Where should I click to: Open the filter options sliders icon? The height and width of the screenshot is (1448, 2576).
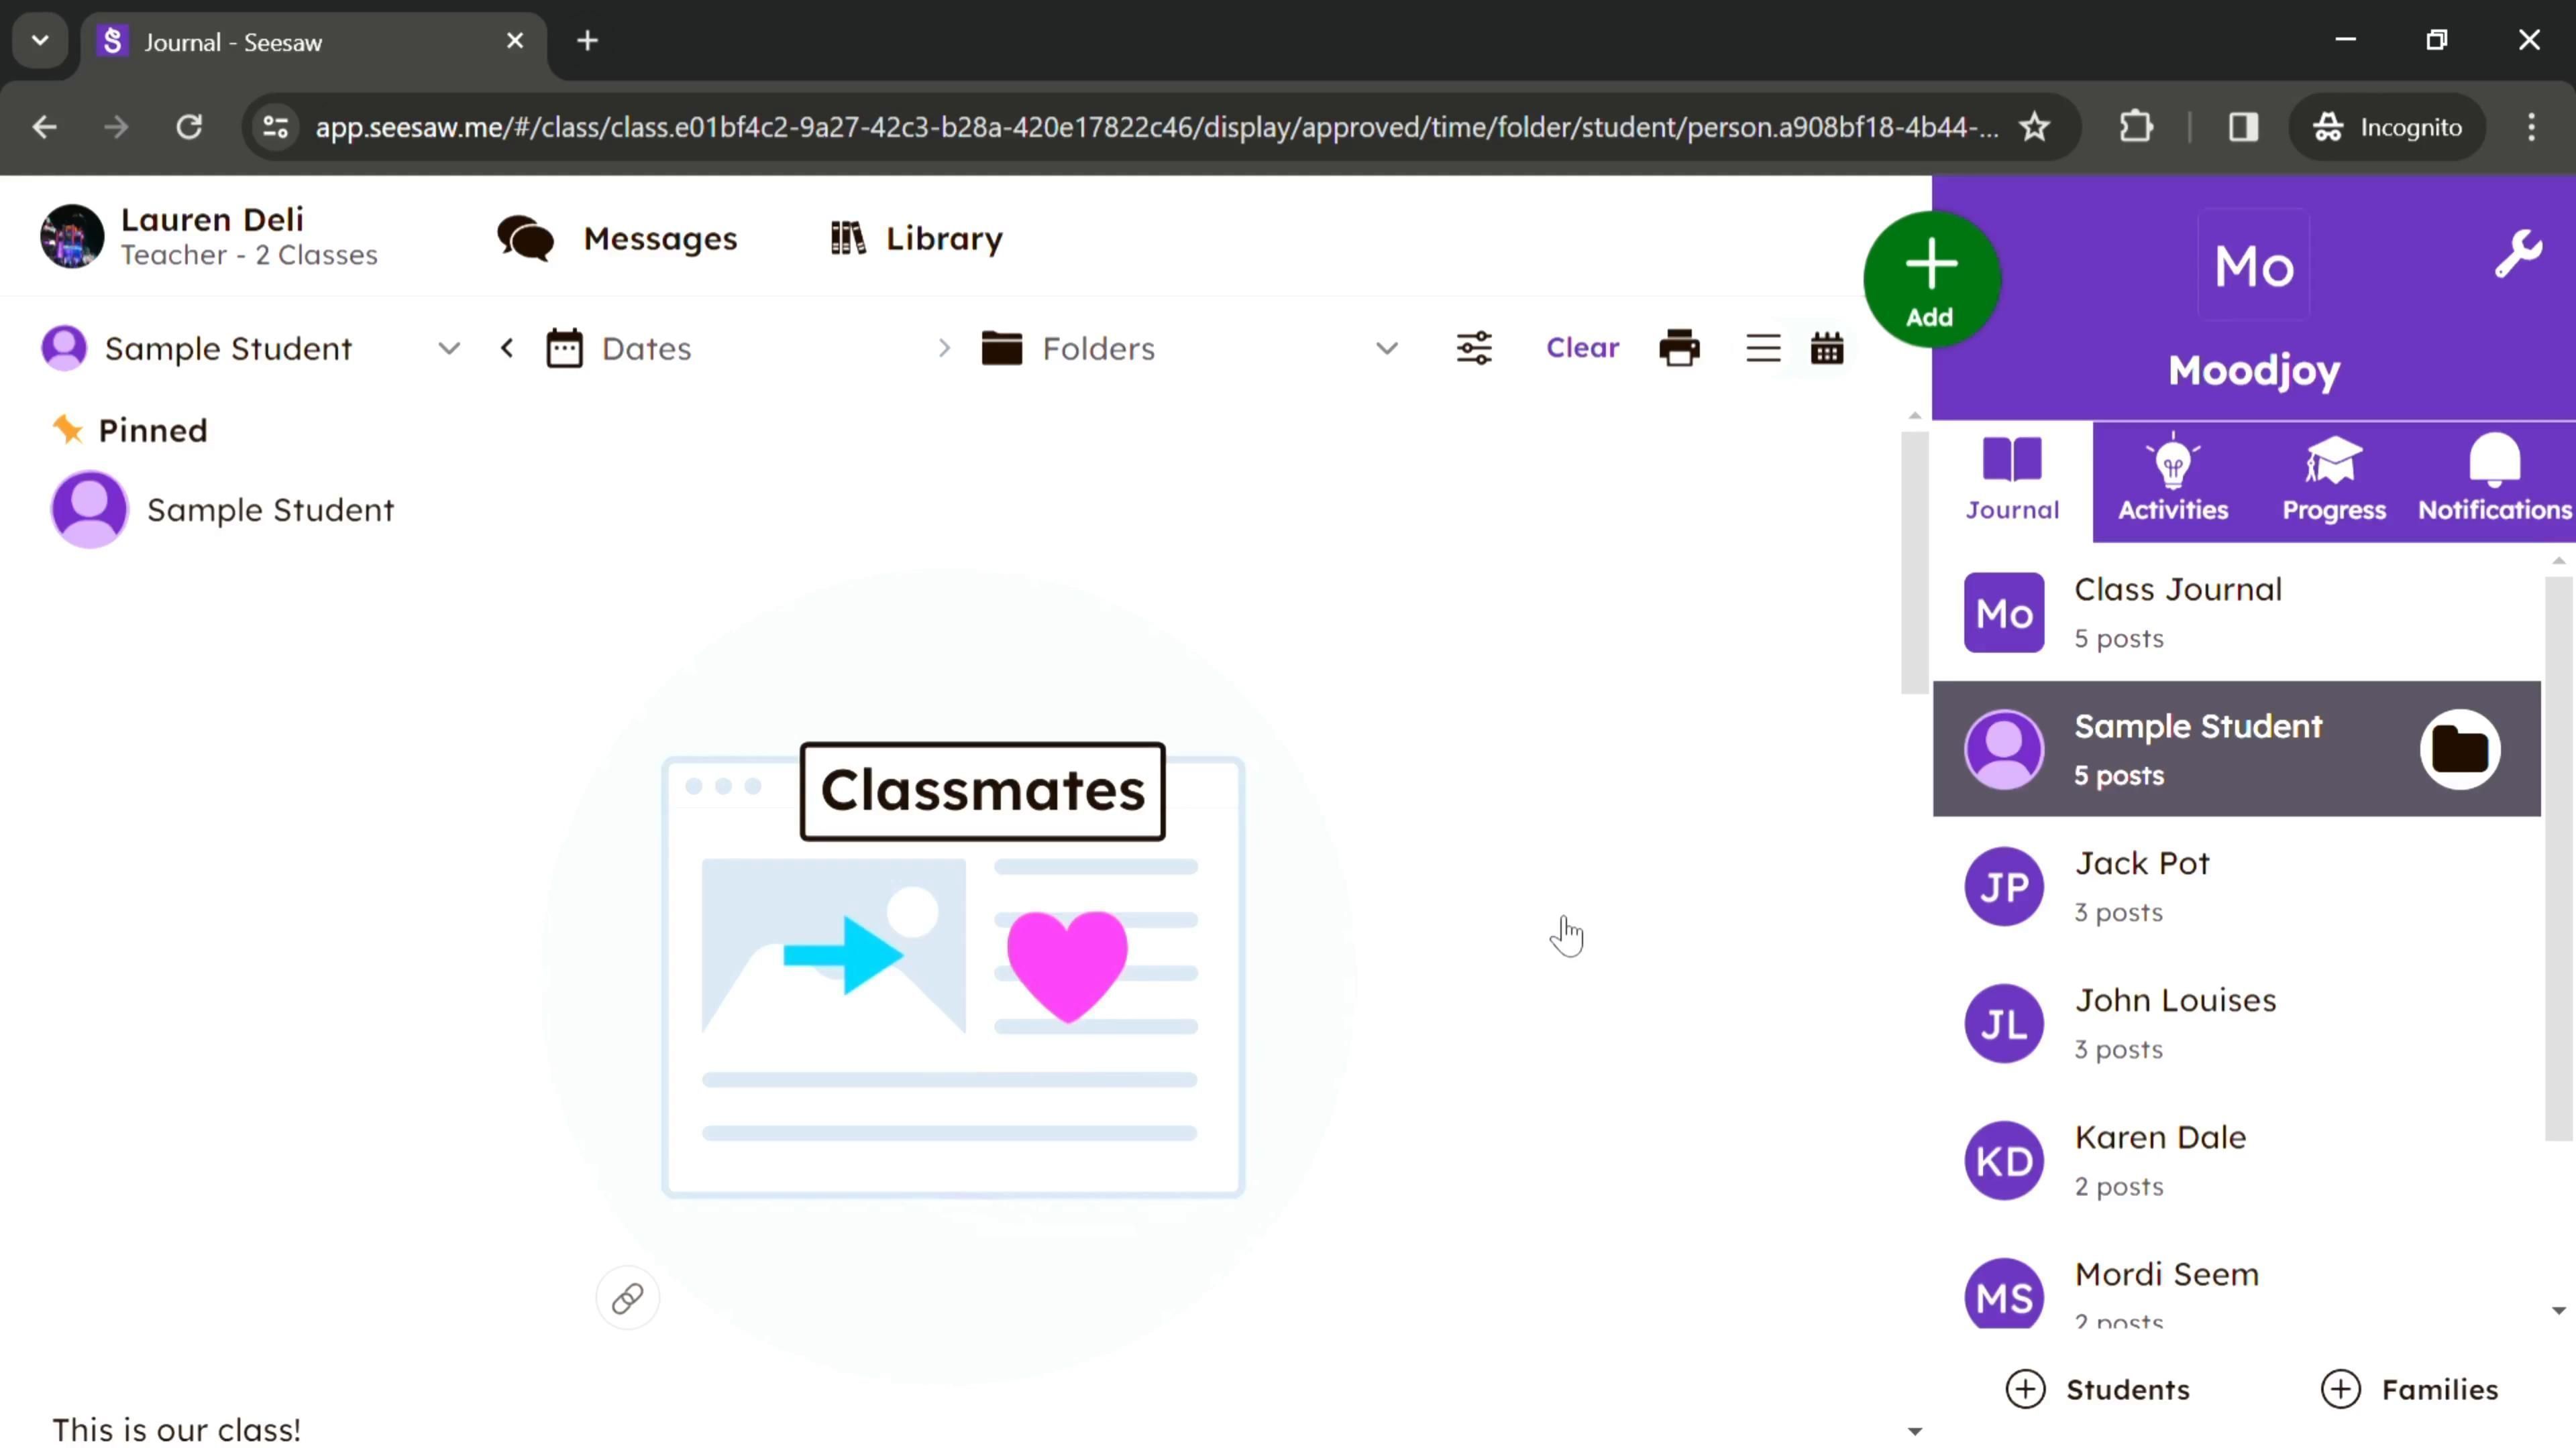(x=1474, y=348)
